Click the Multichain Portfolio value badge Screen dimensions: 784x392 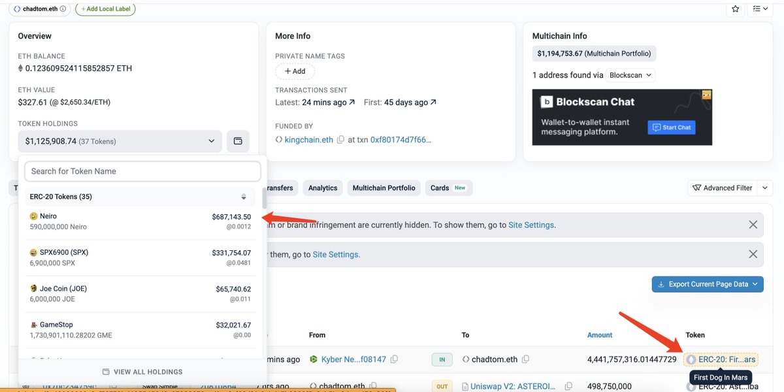click(x=593, y=54)
